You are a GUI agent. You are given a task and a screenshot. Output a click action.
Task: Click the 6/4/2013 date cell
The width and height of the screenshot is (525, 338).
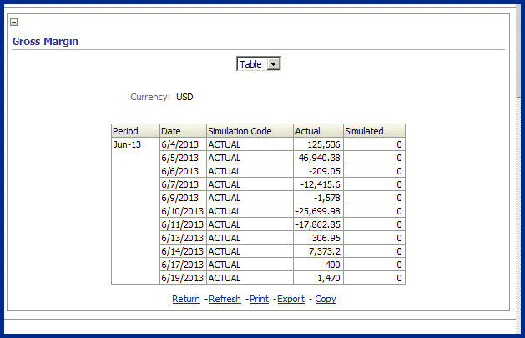coord(183,144)
